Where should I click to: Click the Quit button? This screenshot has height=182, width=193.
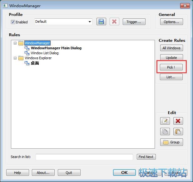(69, 173)
